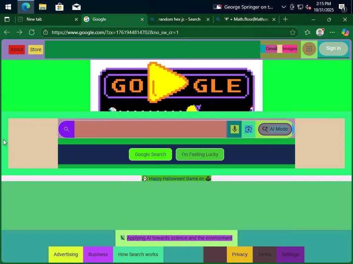Open the network status tray icon

point(300,7)
